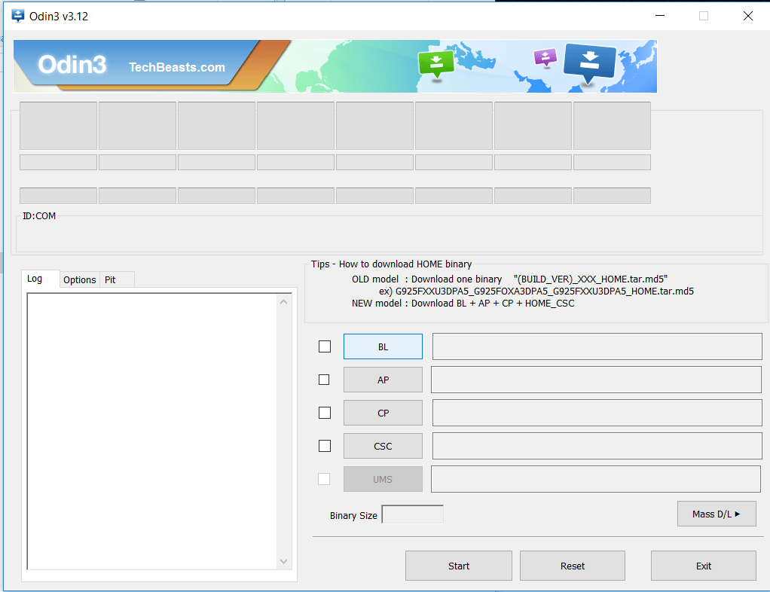Click the CSC file path field
The width and height of the screenshot is (770, 592).
click(597, 446)
